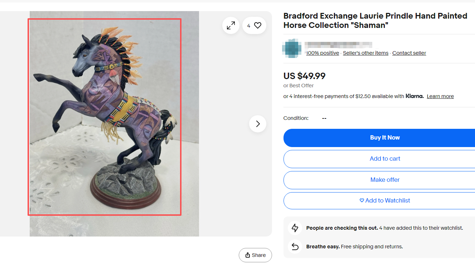Click the listing title text

pos(375,21)
